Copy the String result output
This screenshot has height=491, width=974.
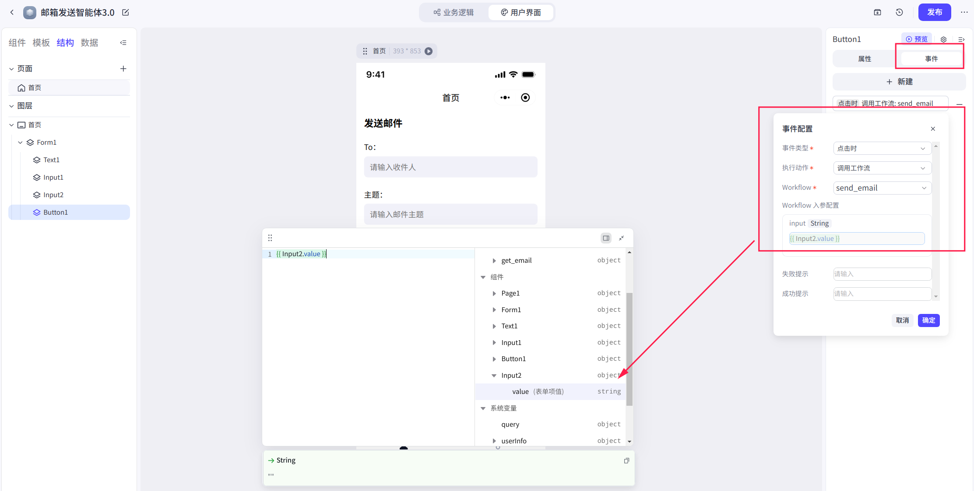click(x=626, y=460)
